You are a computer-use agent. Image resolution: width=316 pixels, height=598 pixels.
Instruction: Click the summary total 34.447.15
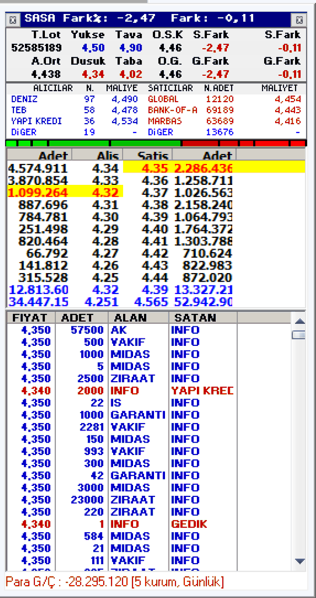[x=38, y=301]
